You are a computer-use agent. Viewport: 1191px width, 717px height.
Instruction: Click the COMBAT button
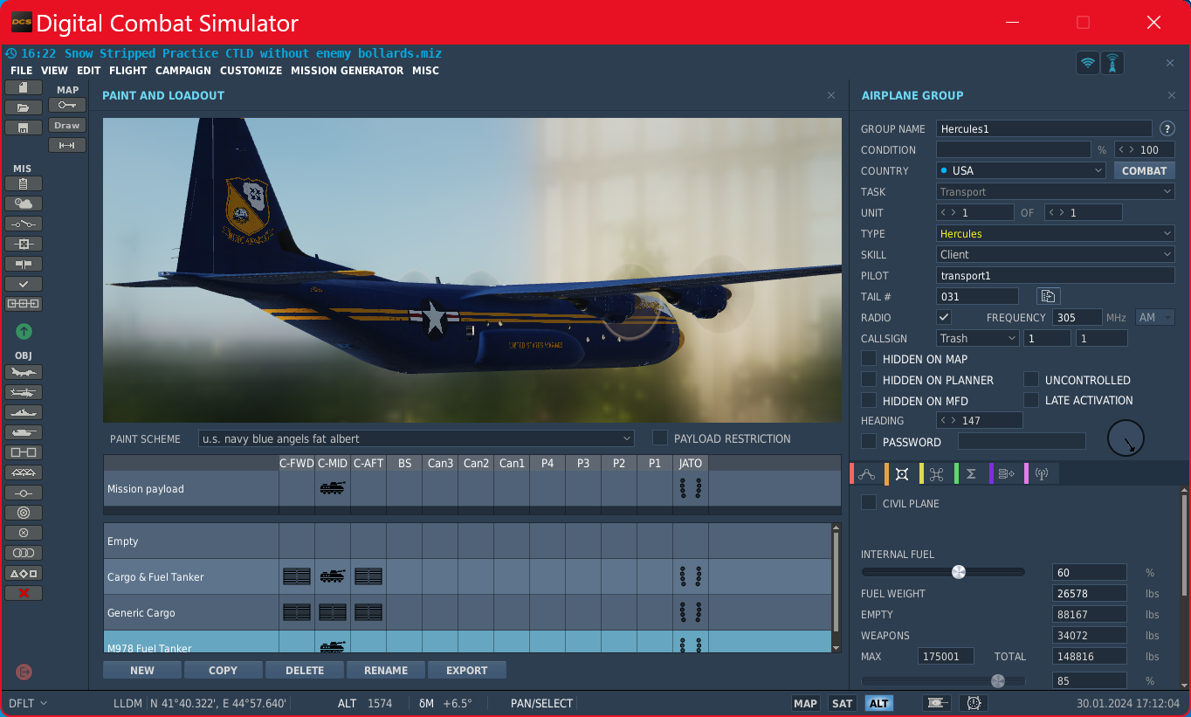[1145, 170]
